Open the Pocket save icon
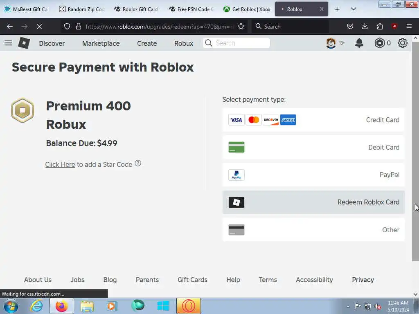419x314 pixels. pyautogui.click(x=350, y=26)
